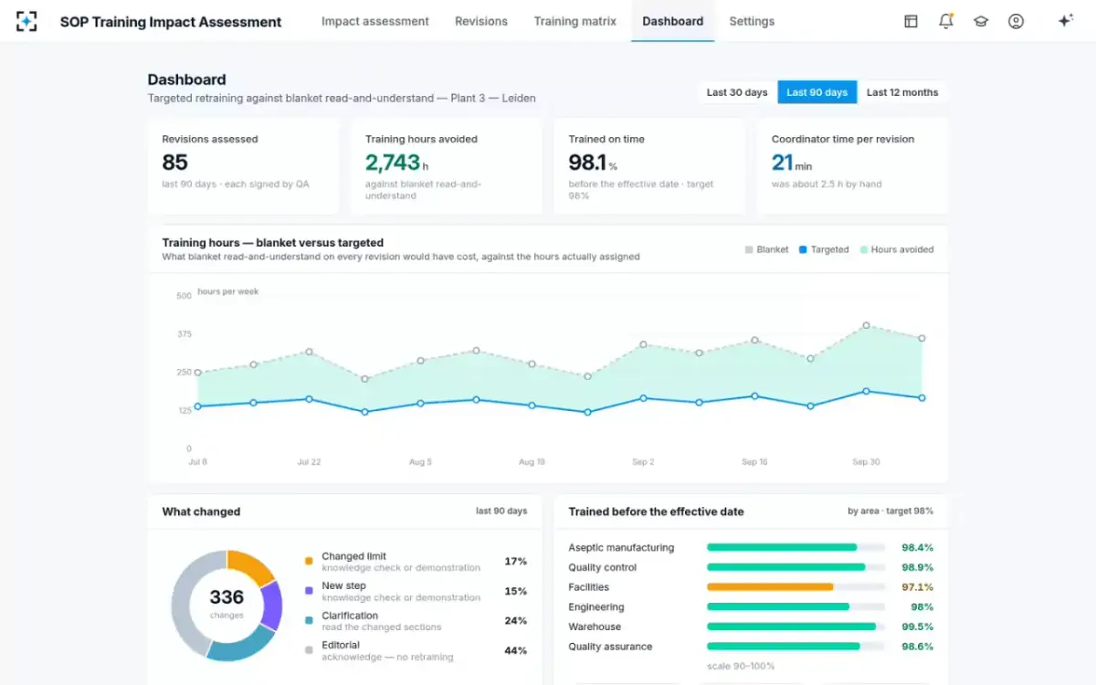
Task: Select the Last 30 days range
Action: (x=737, y=92)
